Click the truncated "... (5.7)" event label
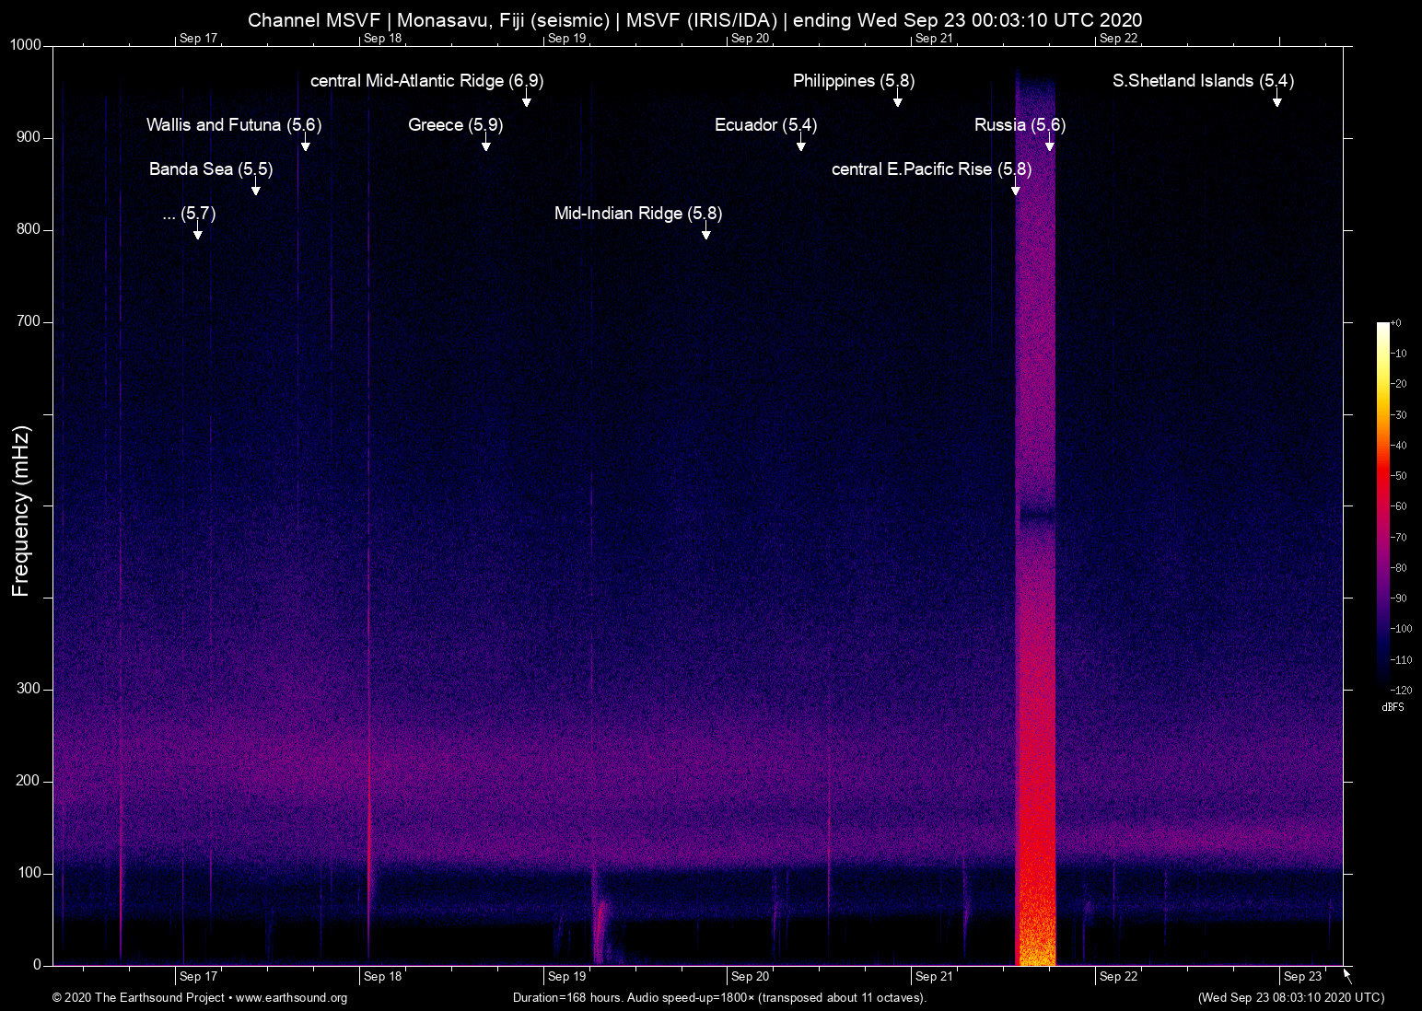Image resolution: width=1422 pixels, height=1011 pixels. tap(189, 214)
